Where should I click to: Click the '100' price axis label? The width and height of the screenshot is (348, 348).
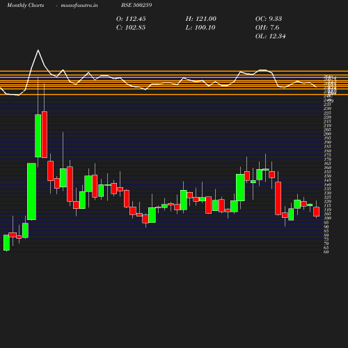(x=327, y=218)
